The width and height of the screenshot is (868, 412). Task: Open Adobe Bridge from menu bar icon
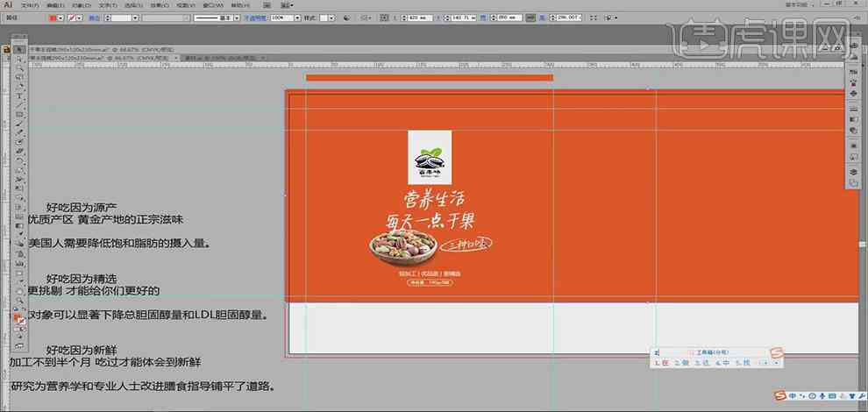tap(267, 5)
